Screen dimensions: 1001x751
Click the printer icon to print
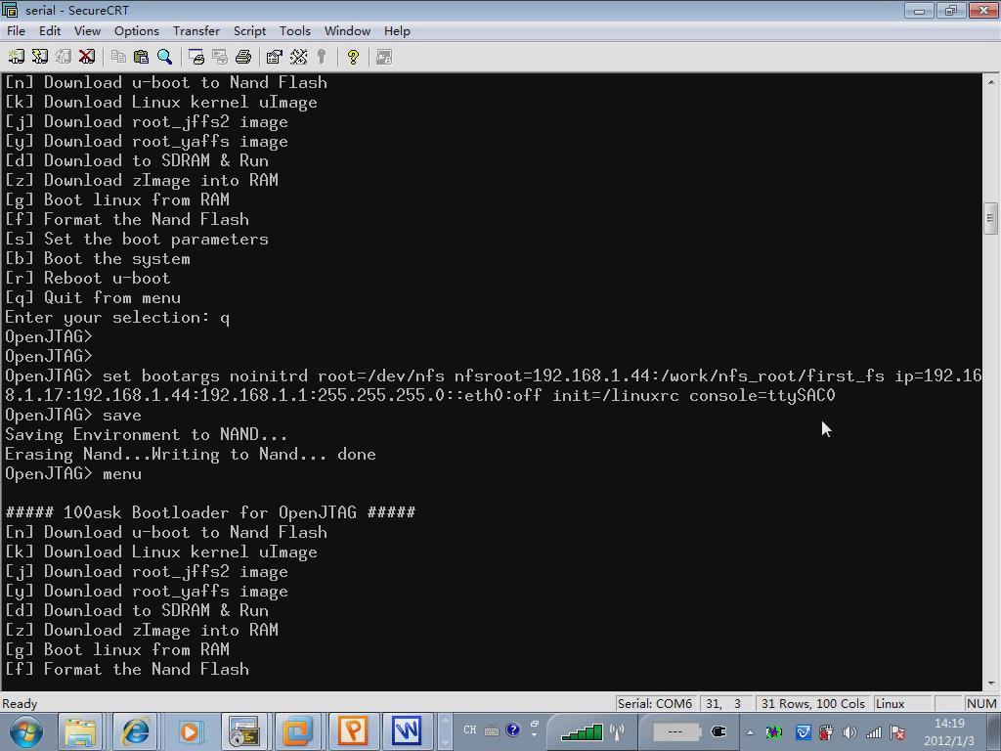click(243, 58)
